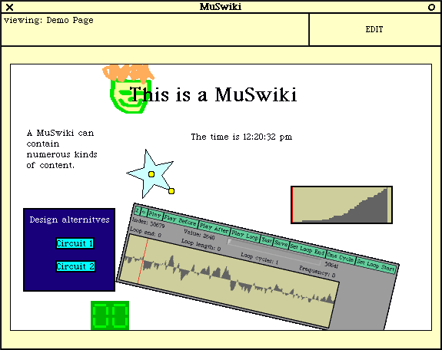
Task: Click the X close icon in the sound editor
Action: [138, 210]
